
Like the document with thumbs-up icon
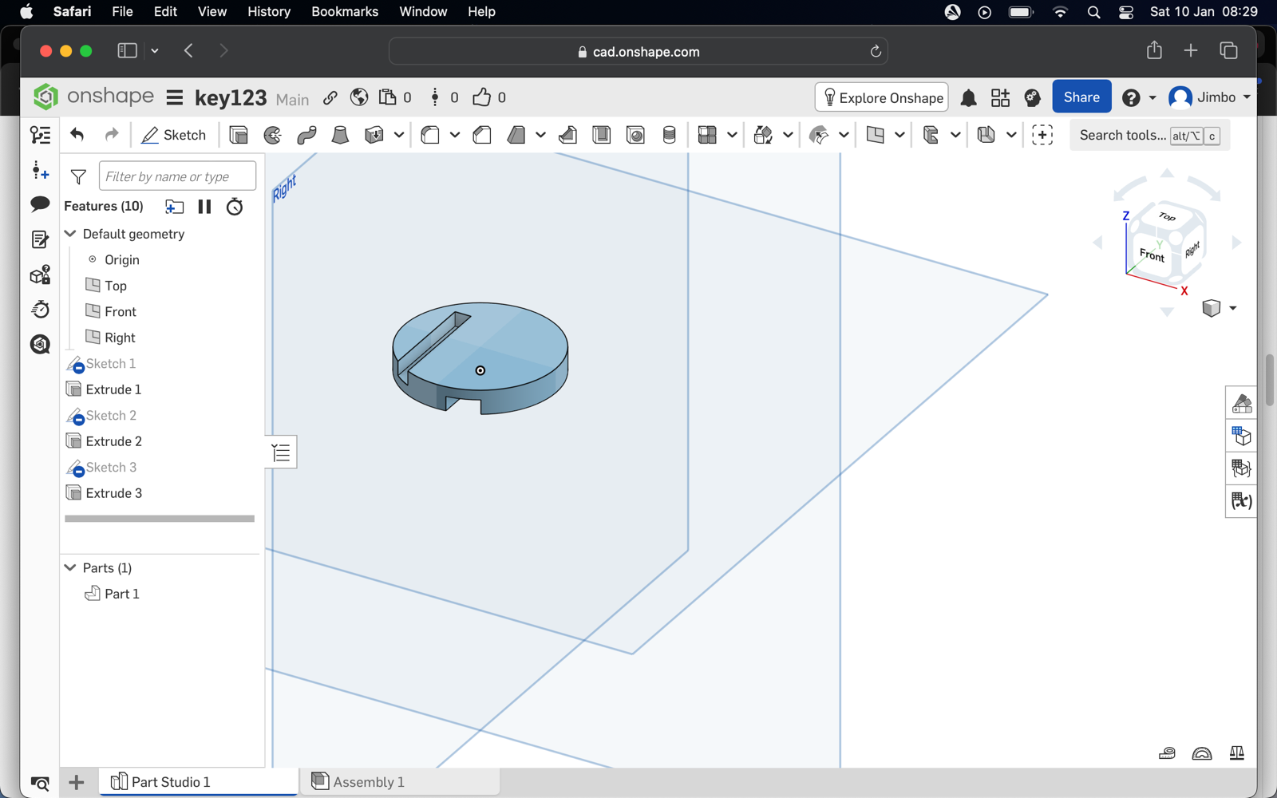481,97
